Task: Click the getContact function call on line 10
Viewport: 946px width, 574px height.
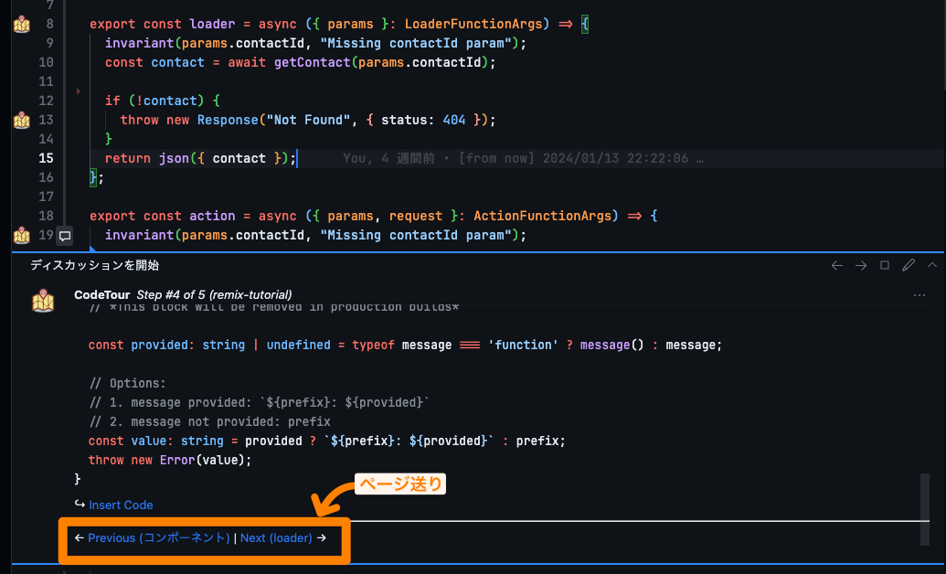Action: tap(313, 62)
